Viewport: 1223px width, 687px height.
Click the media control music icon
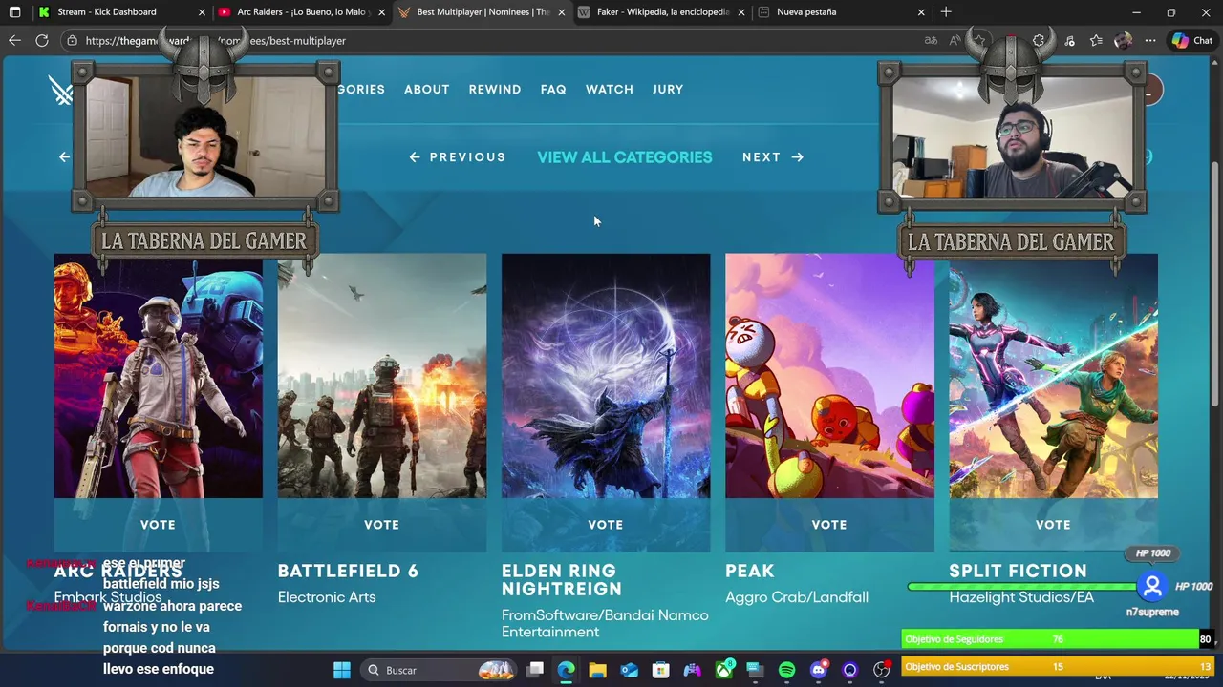pyautogui.click(x=1069, y=40)
